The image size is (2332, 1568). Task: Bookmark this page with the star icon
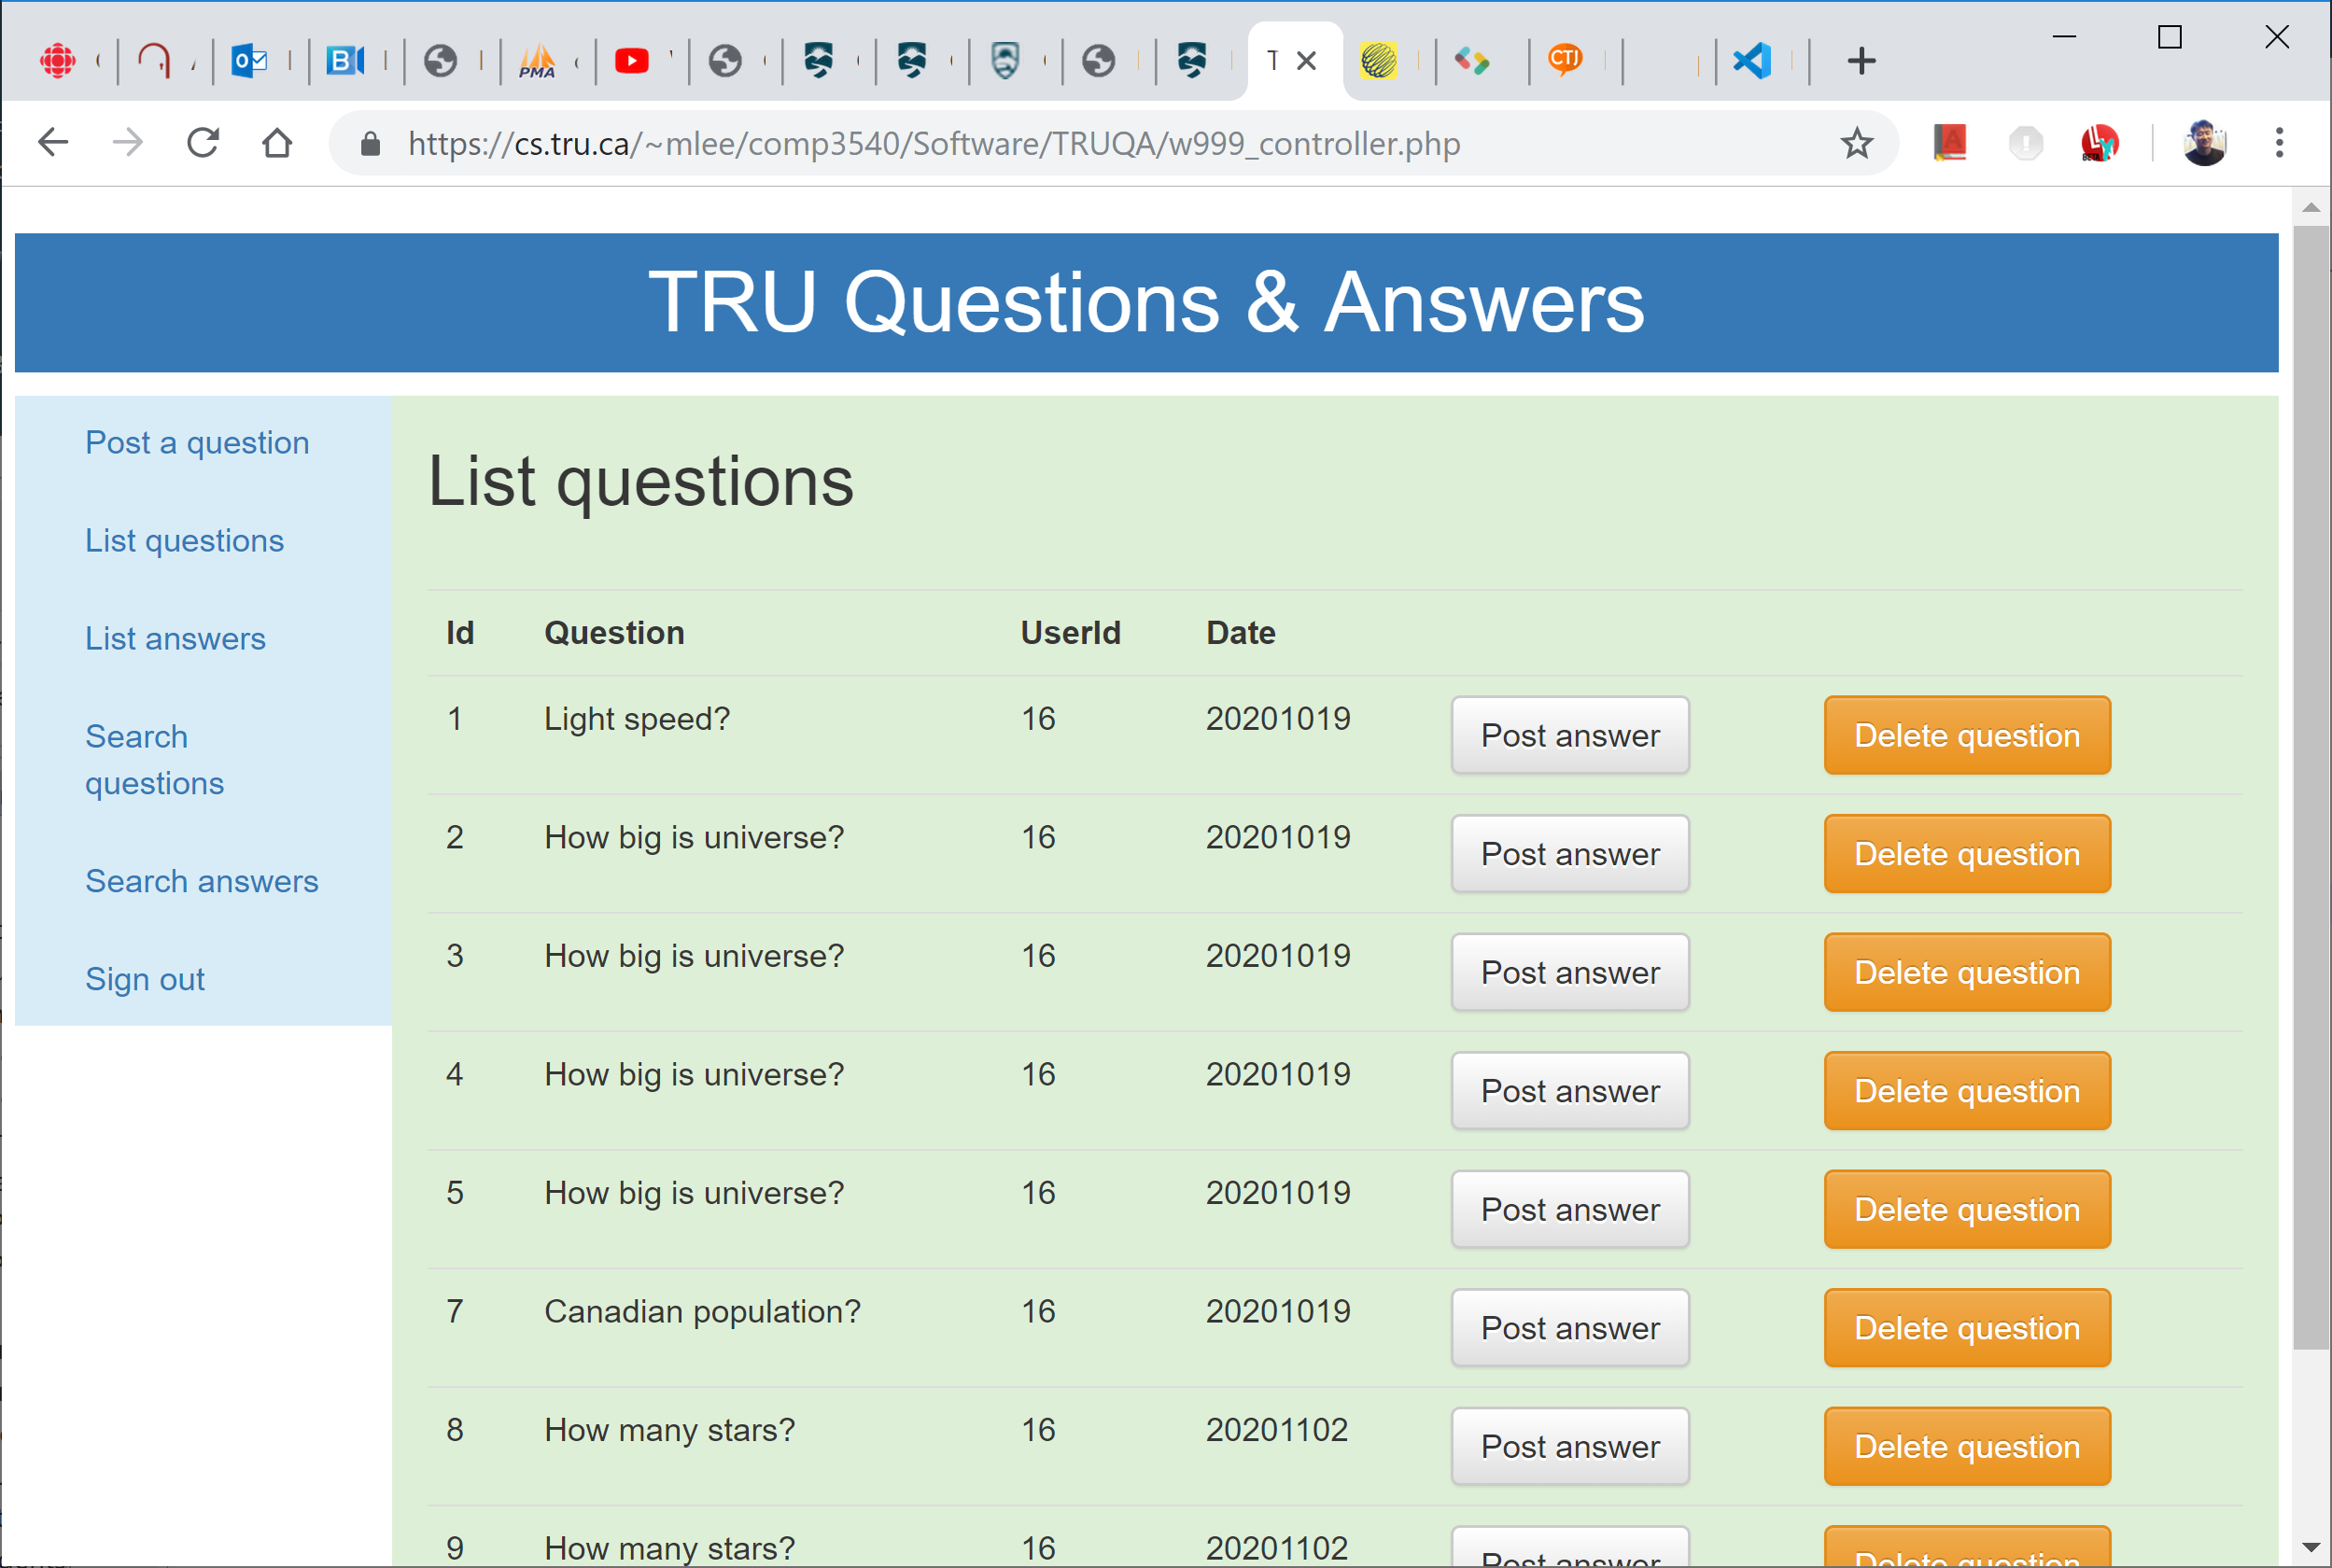(1856, 143)
